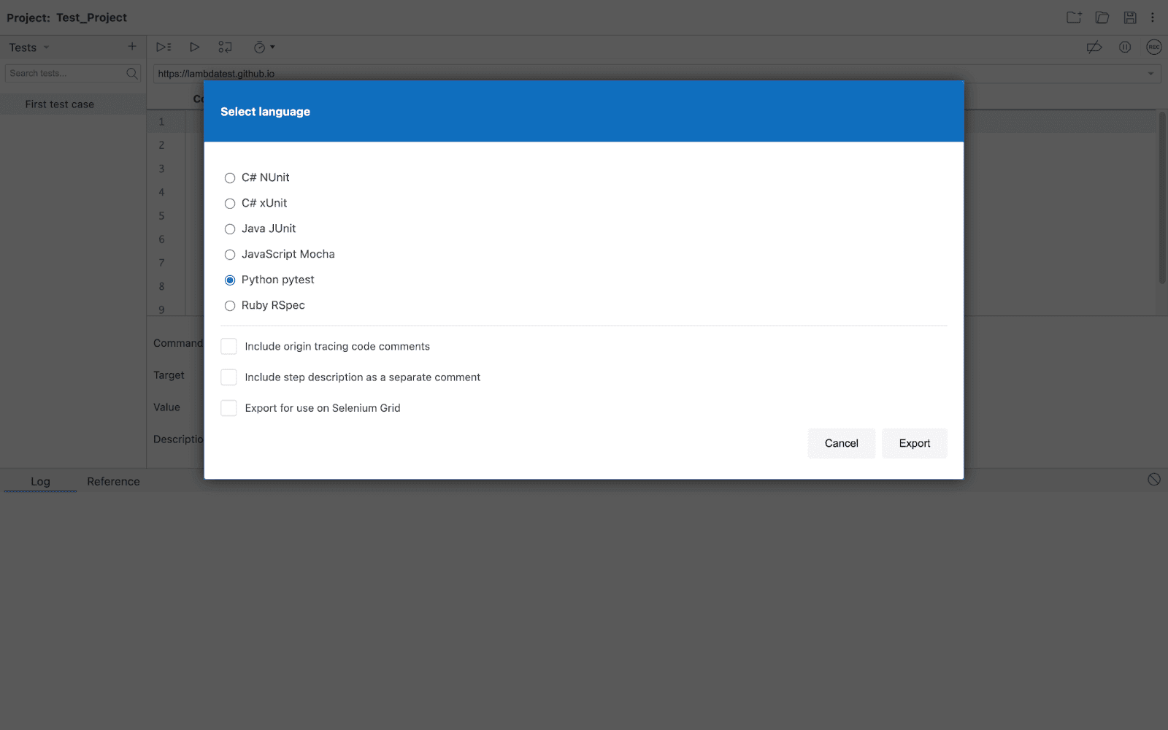Open the three-dot more options menu
This screenshot has height=730, width=1168.
click(x=1153, y=18)
